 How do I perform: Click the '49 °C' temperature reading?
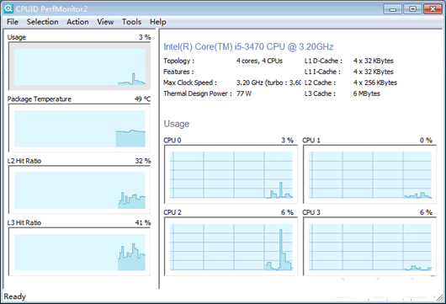tap(142, 99)
